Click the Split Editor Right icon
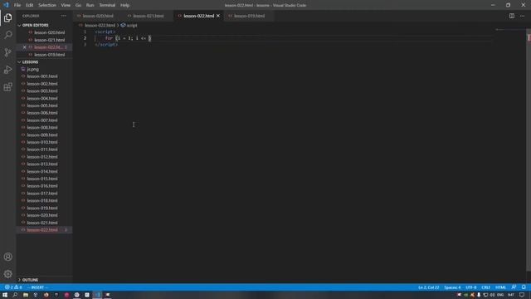This screenshot has height=299, width=531. (x=512, y=16)
